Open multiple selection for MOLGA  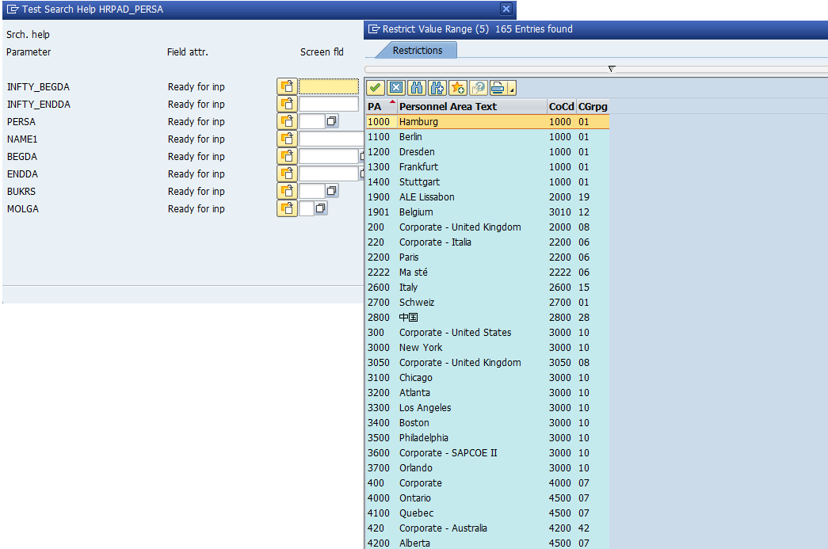[x=287, y=208]
